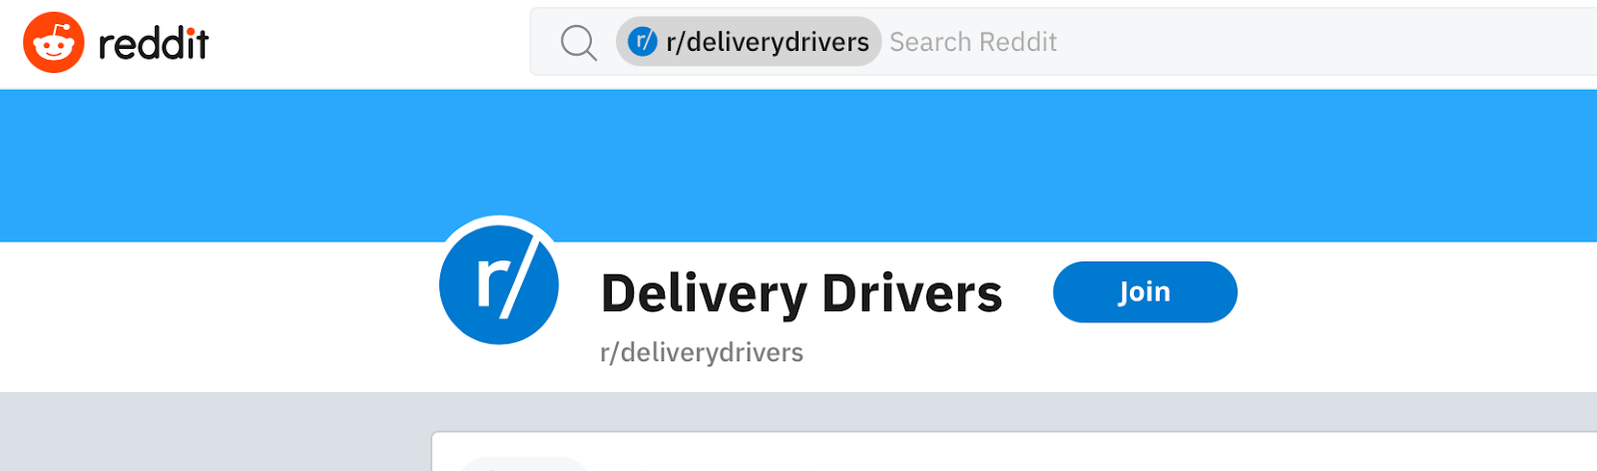1597x471 pixels.
Task: Click the Delivery Drivers community title
Action: [801, 293]
